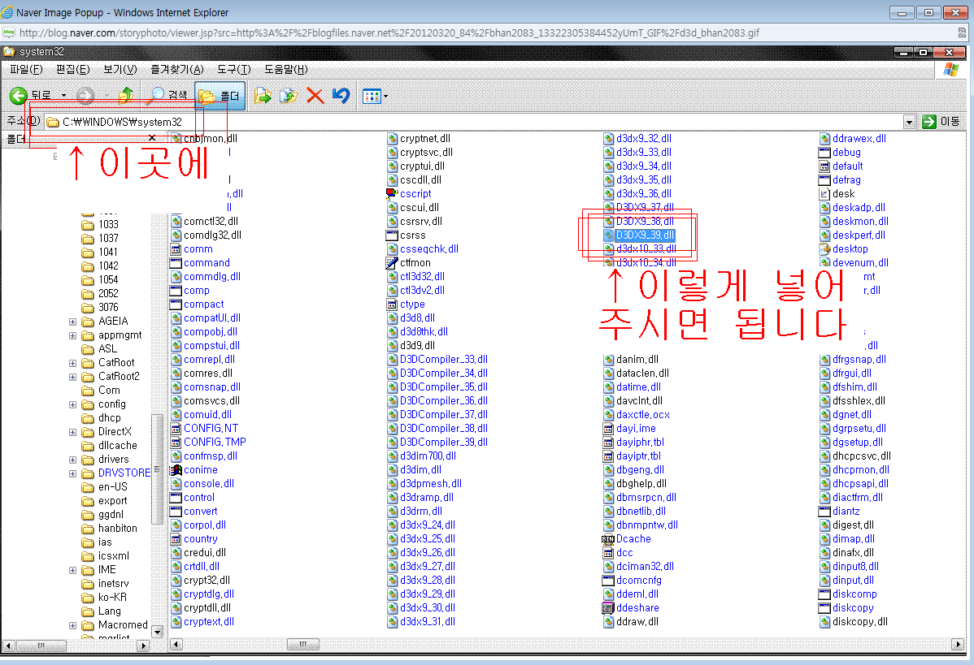Click the blue Undo arrow icon
Viewport: 974px width, 665px height.
(x=341, y=96)
